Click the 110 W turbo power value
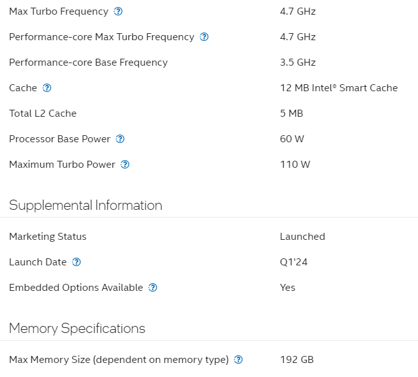The width and height of the screenshot is (418, 377). tap(295, 165)
